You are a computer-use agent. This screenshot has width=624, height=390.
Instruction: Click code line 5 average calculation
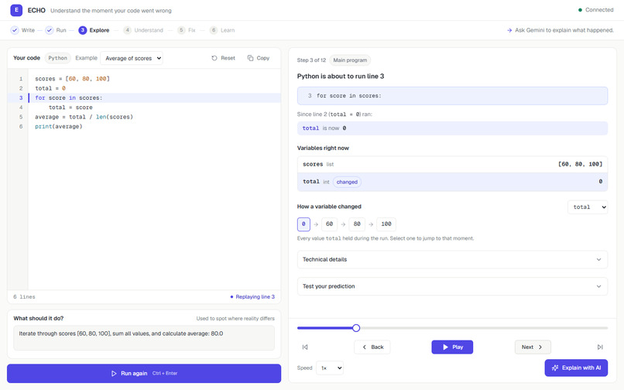(84, 117)
